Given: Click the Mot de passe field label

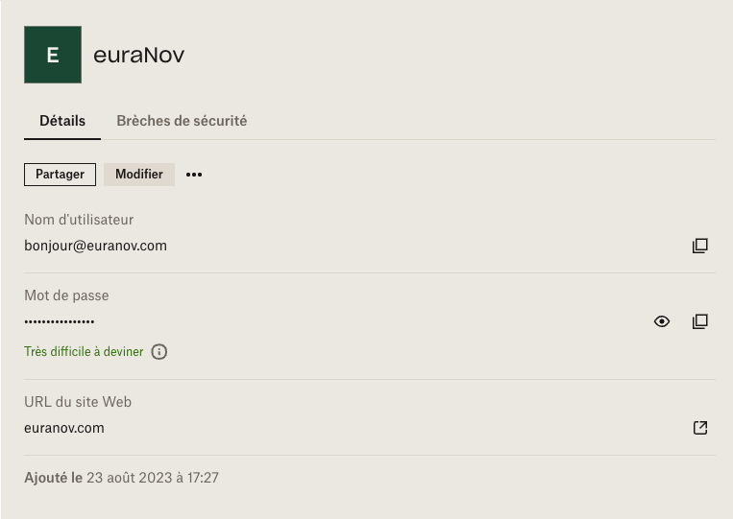Looking at the screenshot, I should pyautogui.click(x=66, y=295).
